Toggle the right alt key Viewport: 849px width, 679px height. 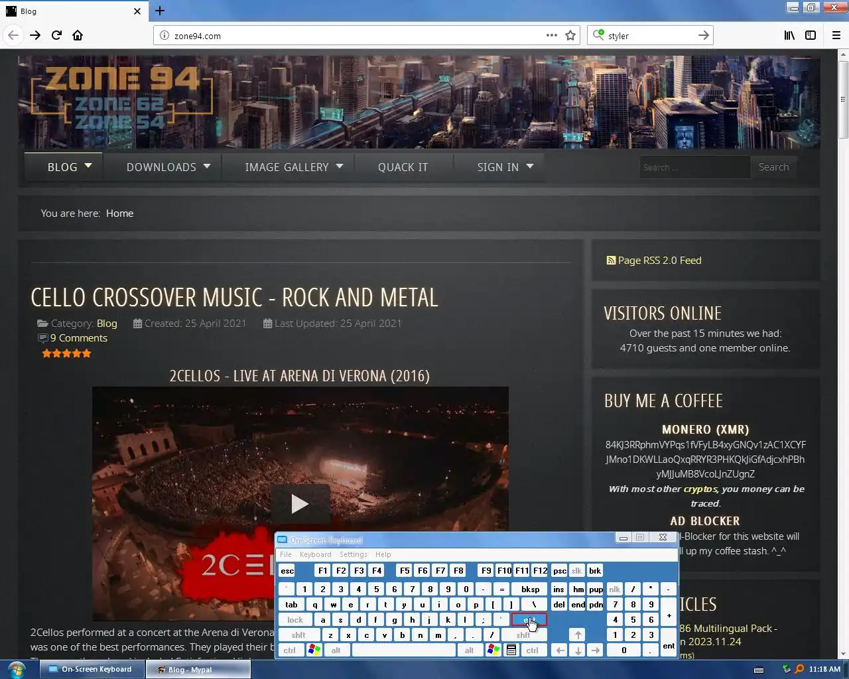tap(470, 650)
